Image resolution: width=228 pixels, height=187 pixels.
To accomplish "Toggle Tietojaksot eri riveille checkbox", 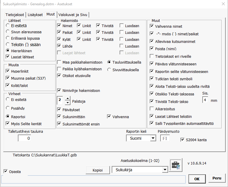I will (x=152, y=56).
